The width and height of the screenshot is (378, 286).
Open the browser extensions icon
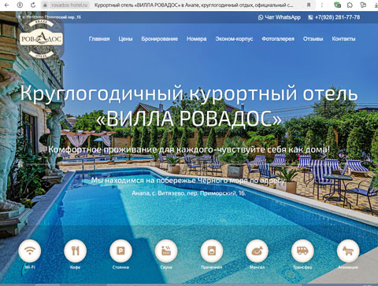350,5
